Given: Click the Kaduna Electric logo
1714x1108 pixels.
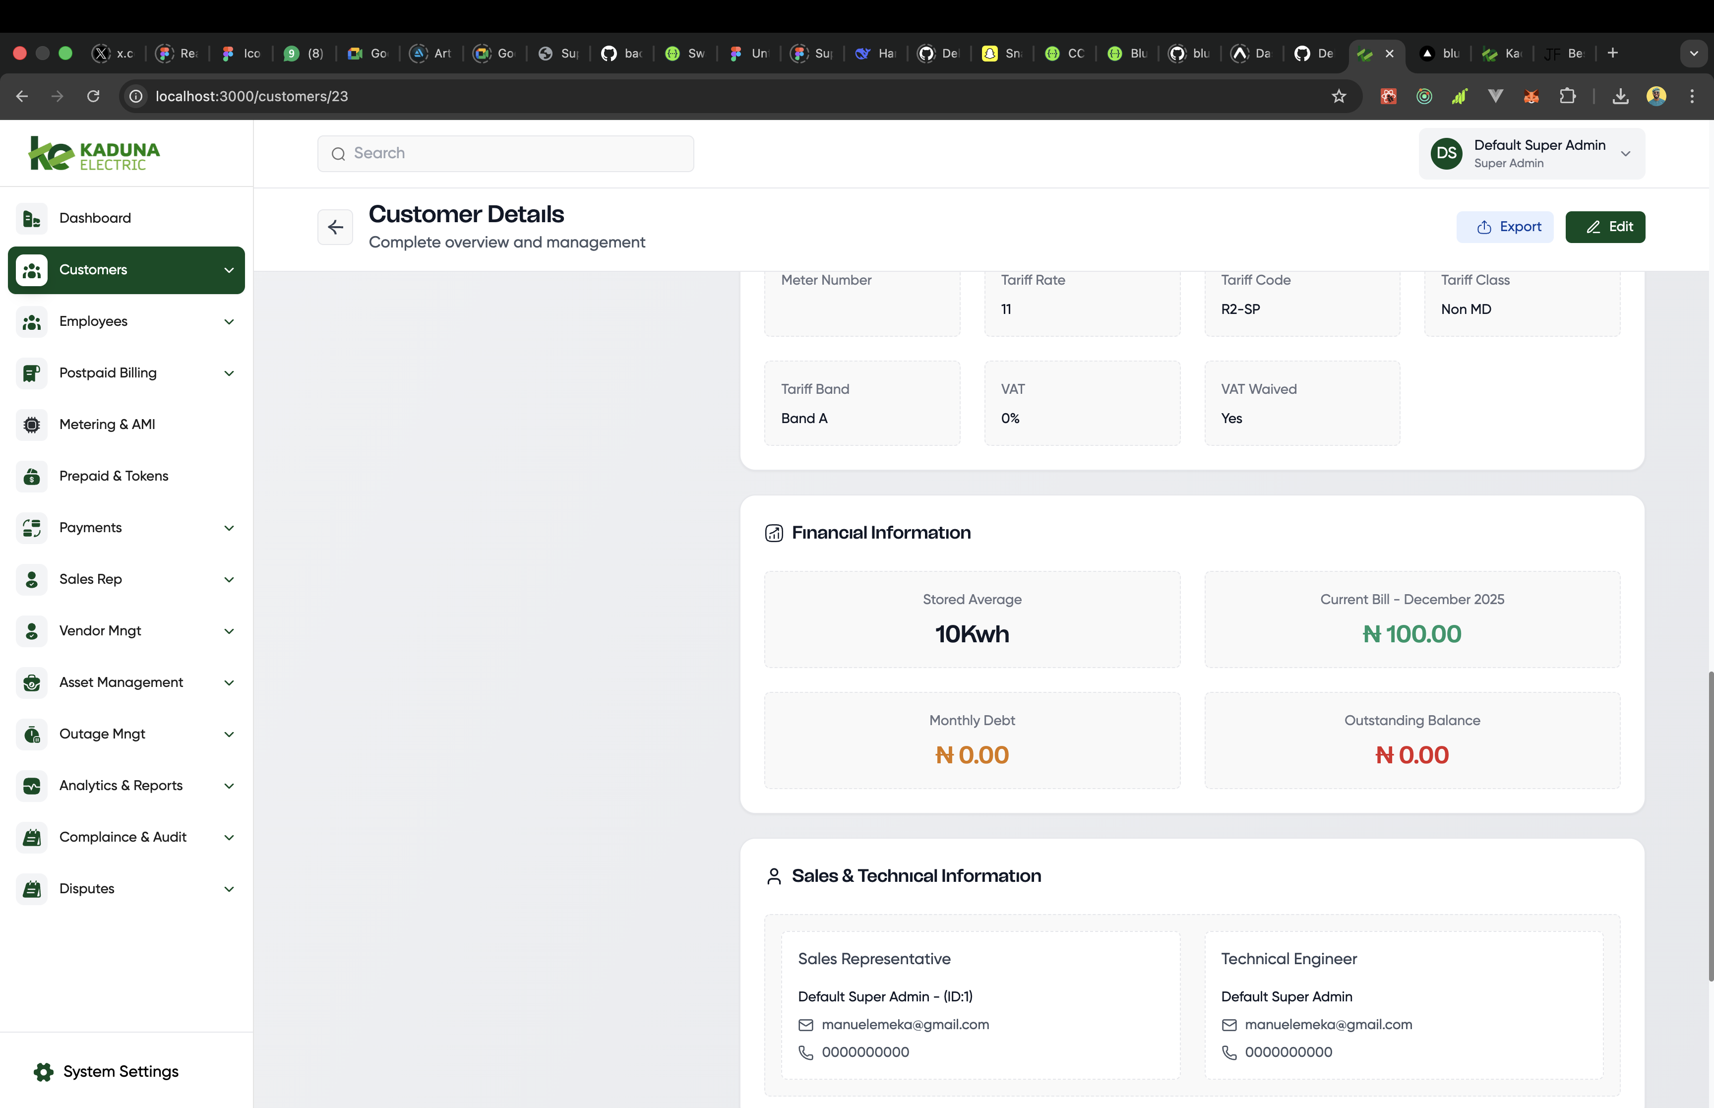Looking at the screenshot, I should (x=94, y=154).
